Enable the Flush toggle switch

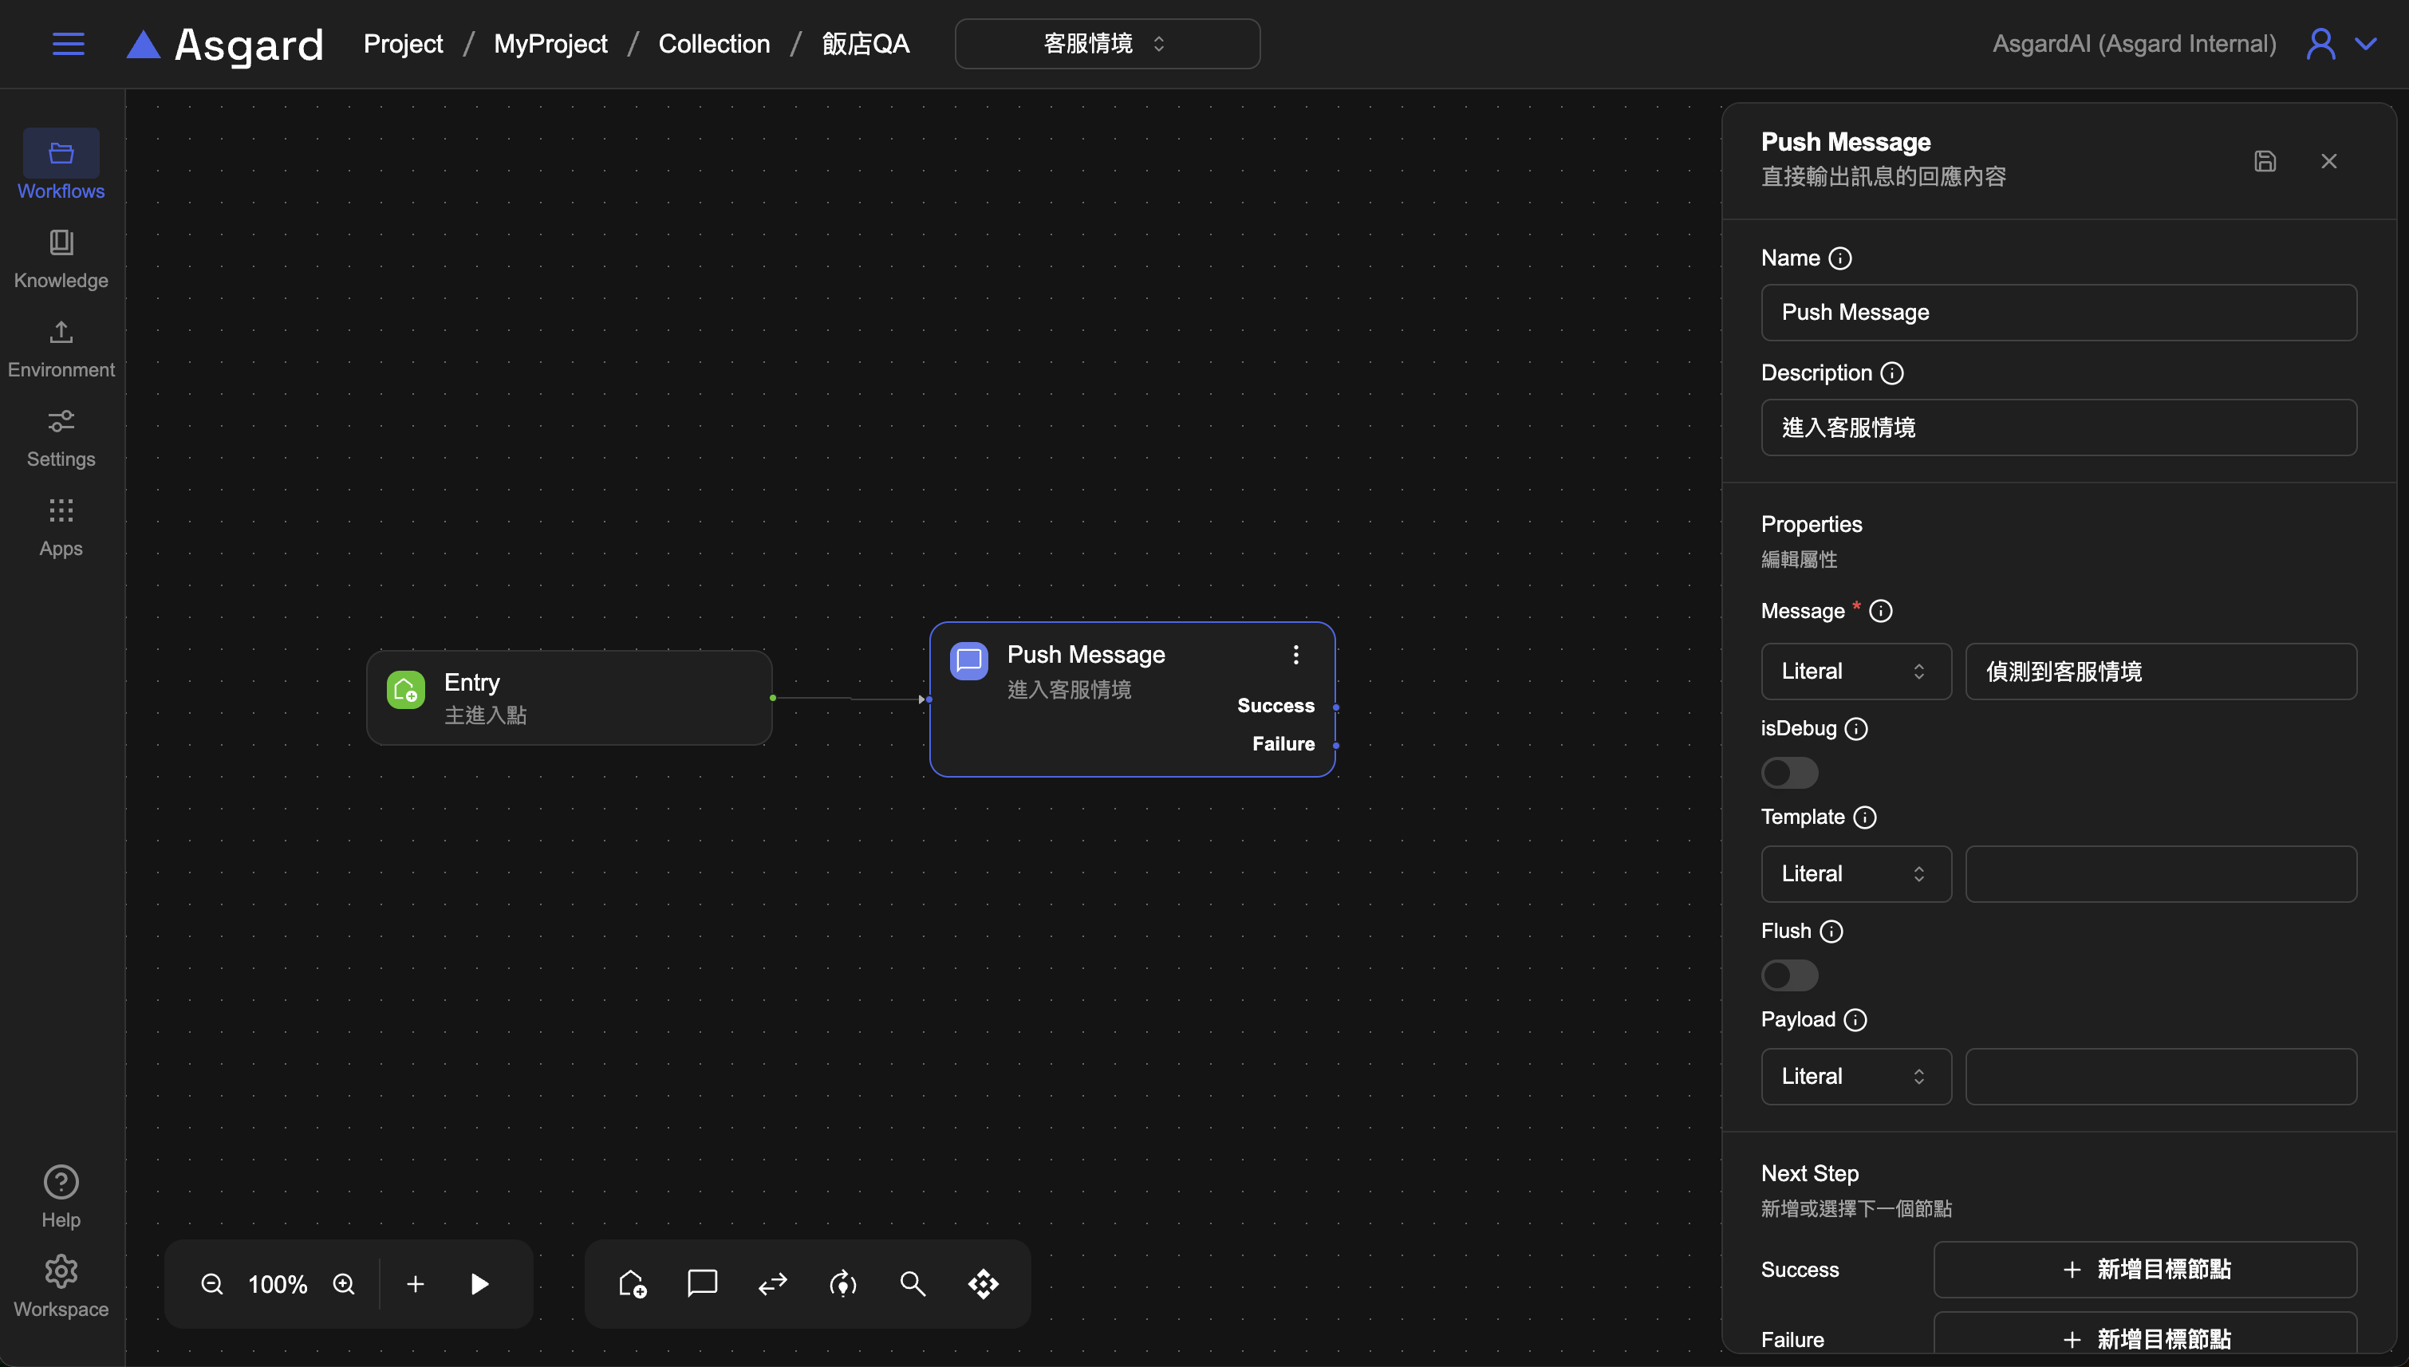pyautogui.click(x=1789, y=975)
